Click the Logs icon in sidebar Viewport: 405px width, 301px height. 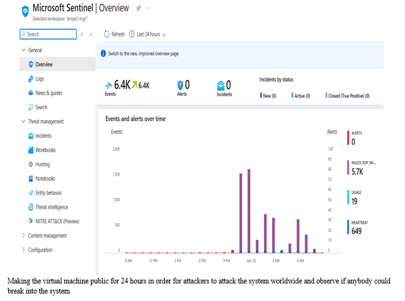click(31, 78)
